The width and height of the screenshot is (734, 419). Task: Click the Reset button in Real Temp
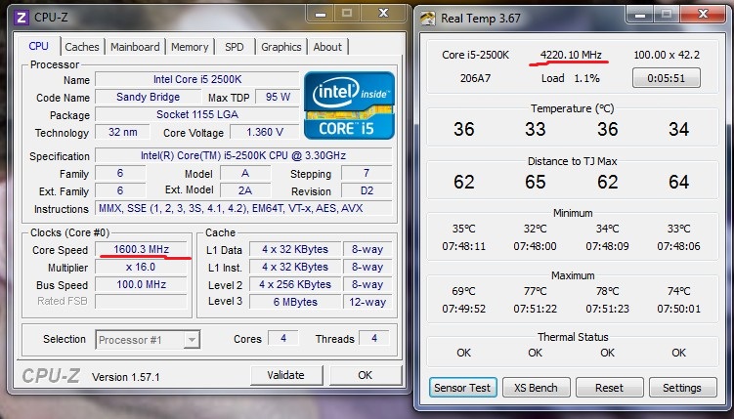tap(609, 388)
